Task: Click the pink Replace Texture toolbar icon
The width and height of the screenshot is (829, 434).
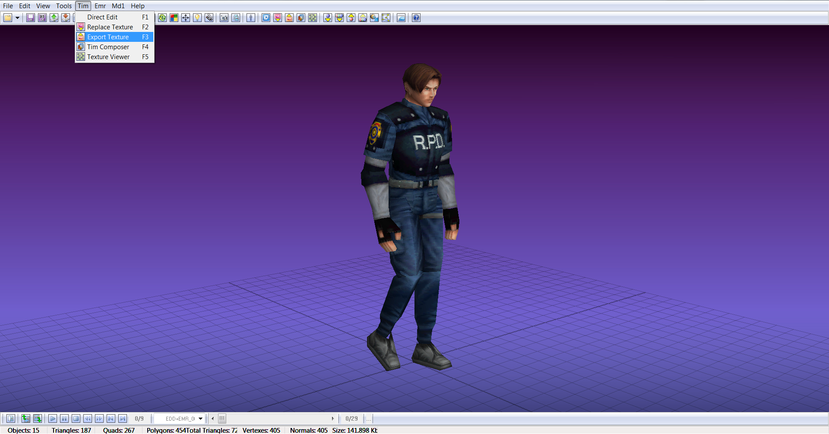Action: pyautogui.click(x=278, y=18)
